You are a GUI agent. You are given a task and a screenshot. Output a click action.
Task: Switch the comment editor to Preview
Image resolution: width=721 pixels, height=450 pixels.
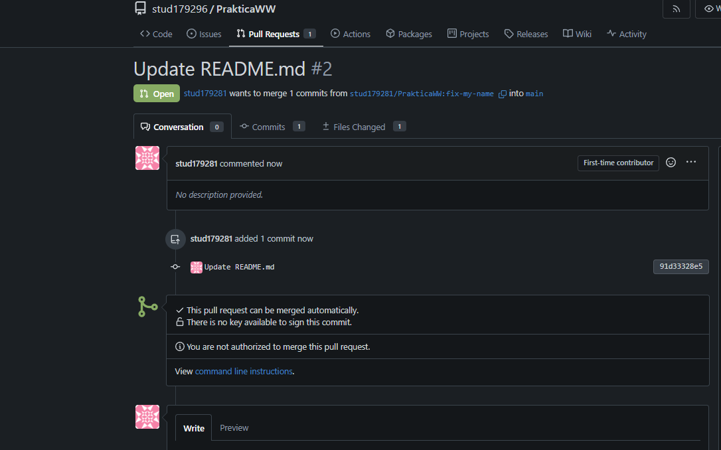234,428
